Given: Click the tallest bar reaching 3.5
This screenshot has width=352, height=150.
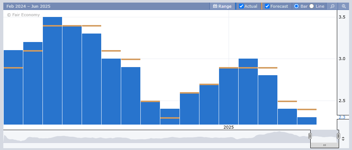Looking at the screenshot, I should [x=52, y=71].
